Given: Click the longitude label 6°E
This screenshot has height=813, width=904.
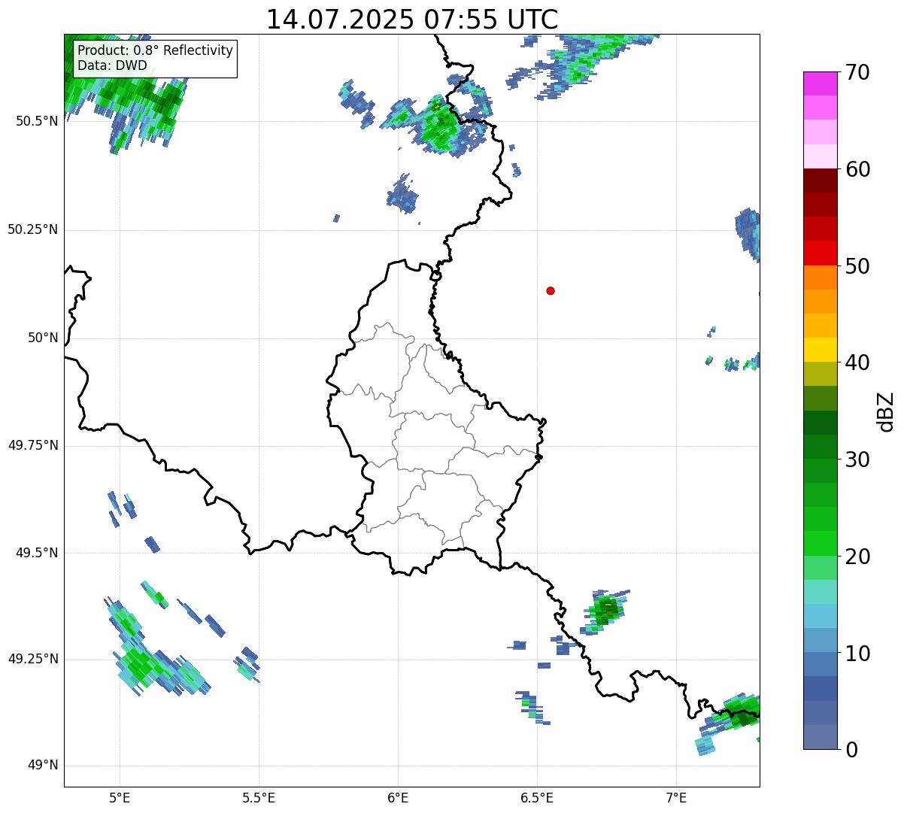Looking at the screenshot, I should pos(398,797).
